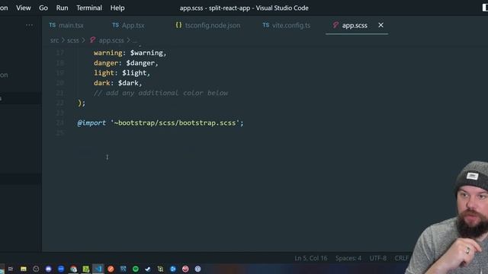Image resolution: width=488 pixels, height=274 pixels.
Task: Click line number 17 in the gutter
Action: pyautogui.click(x=59, y=53)
